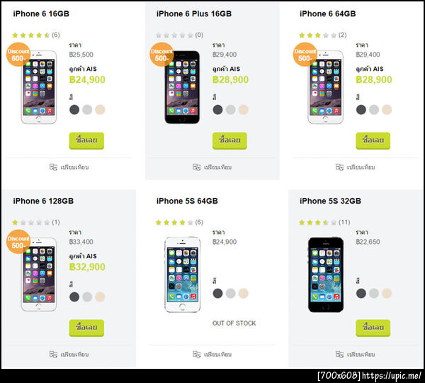Select space gray color for iPhone 6 16GB
The image size is (425, 383).
[x=74, y=110]
